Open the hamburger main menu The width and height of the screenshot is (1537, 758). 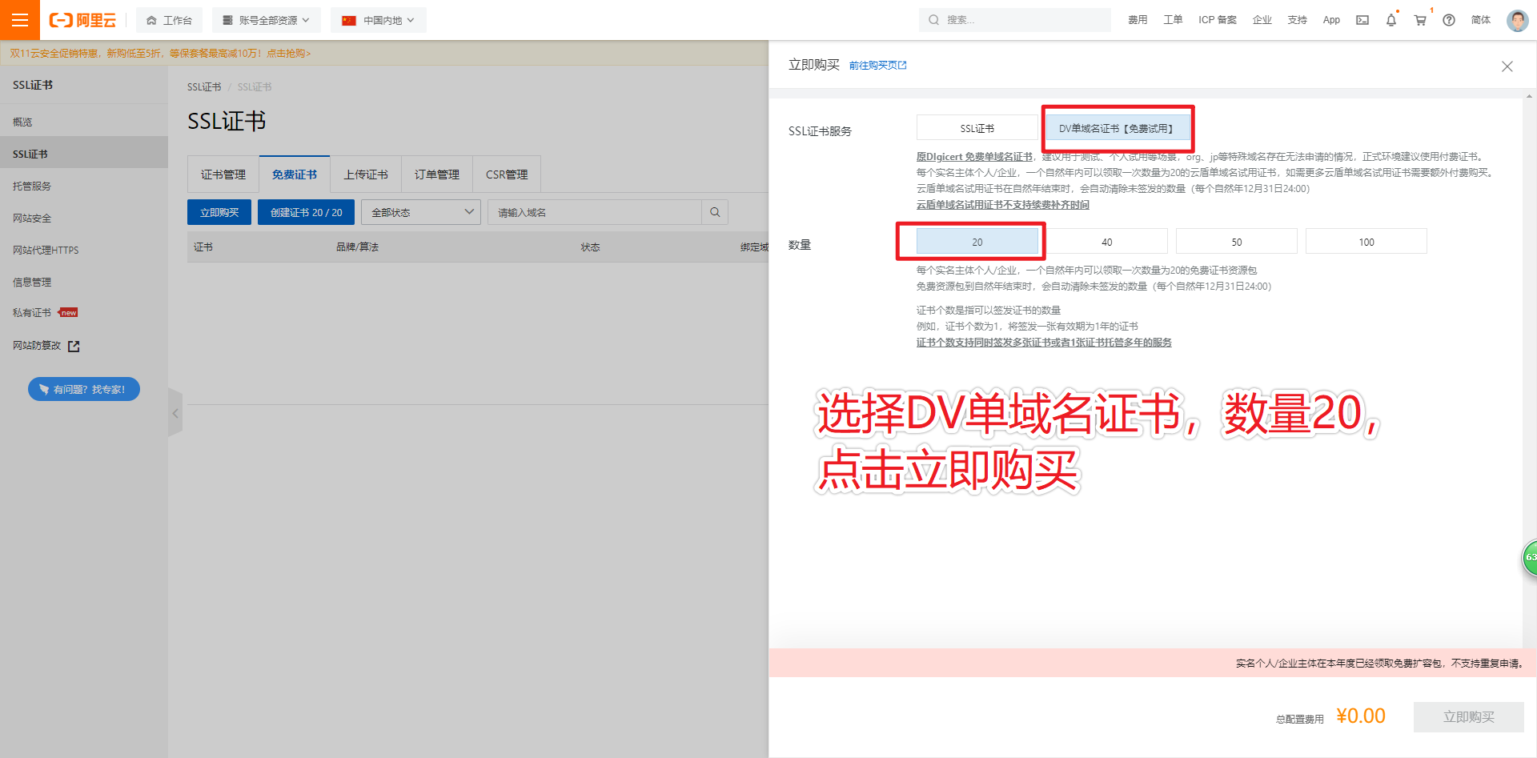point(20,20)
